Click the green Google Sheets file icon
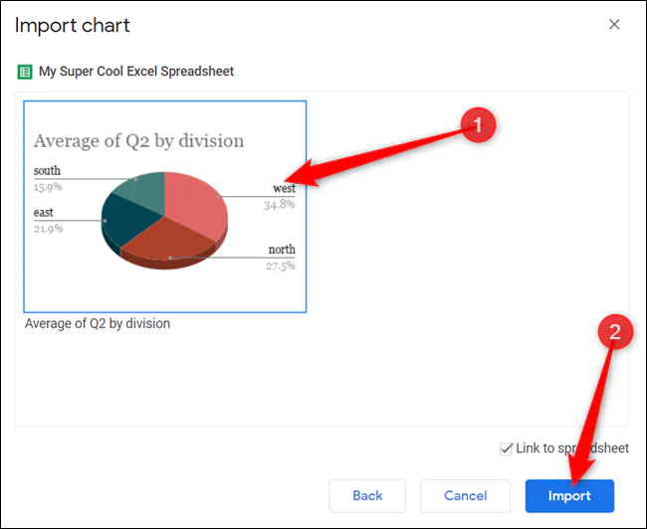Viewport: 647px width, 529px height. (24, 72)
